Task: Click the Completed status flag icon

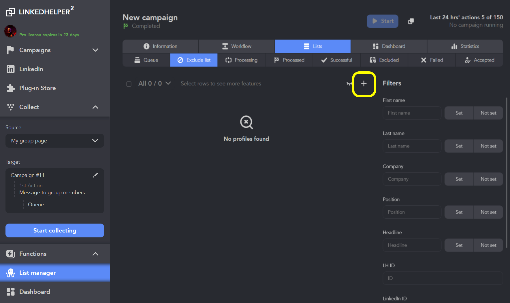Action: 126,26
